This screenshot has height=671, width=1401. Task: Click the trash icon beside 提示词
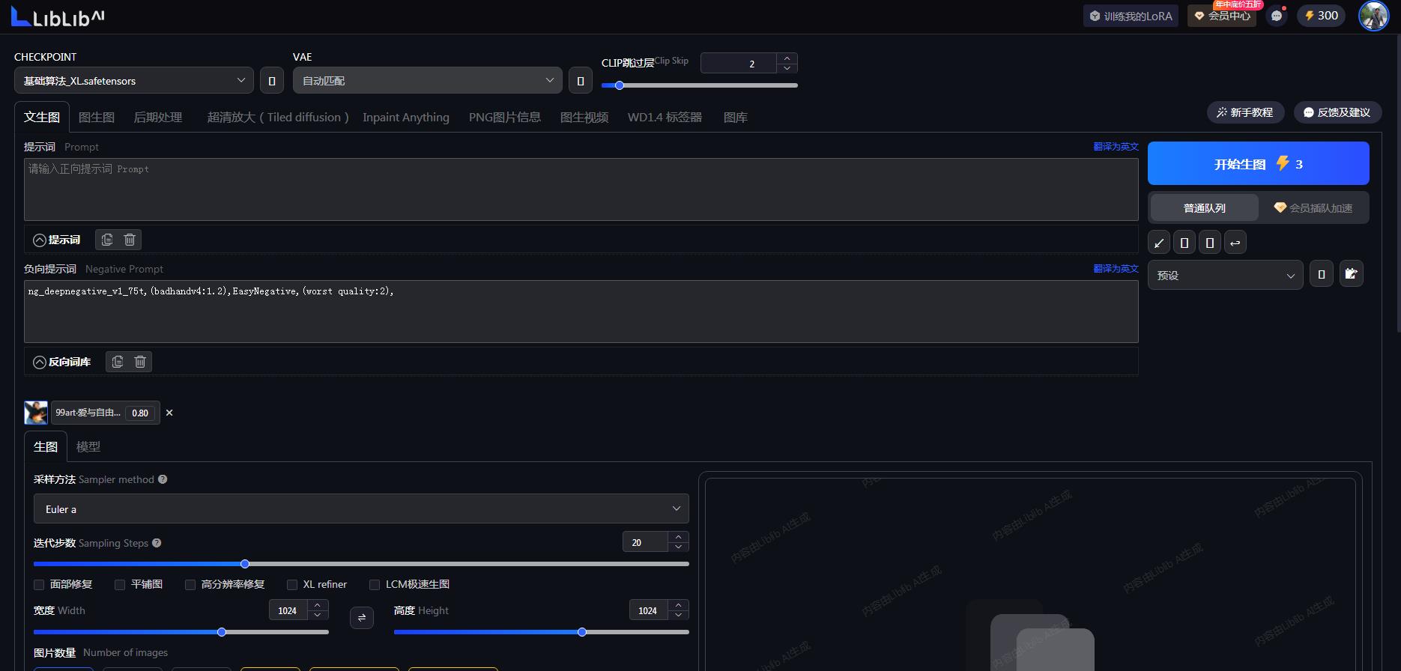click(x=130, y=240)
